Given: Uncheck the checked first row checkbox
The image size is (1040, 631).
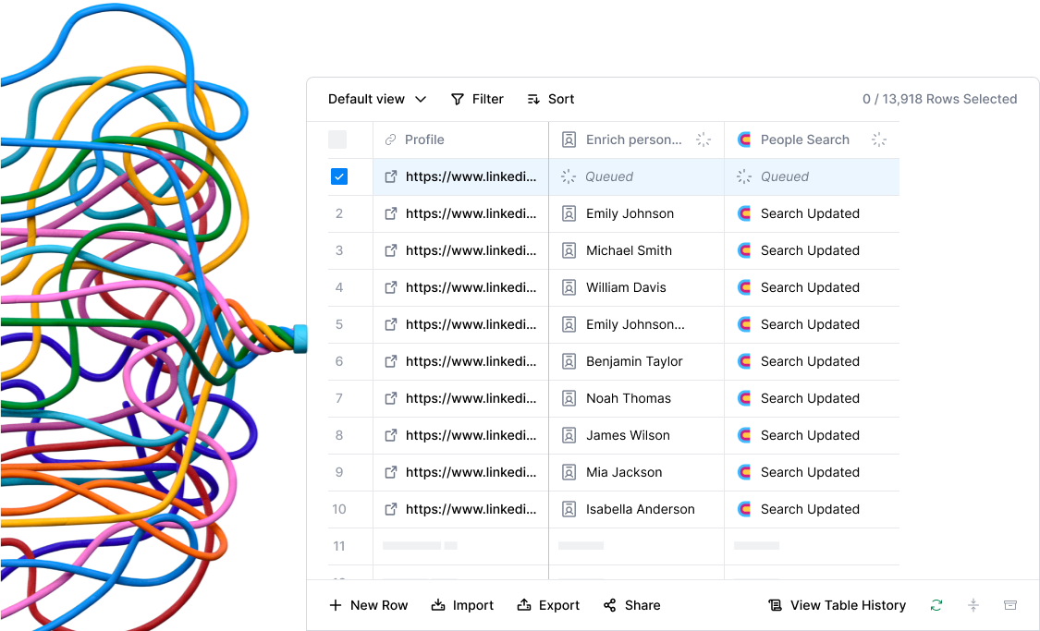Looking at the screenshot, I should tap(339, 176).
